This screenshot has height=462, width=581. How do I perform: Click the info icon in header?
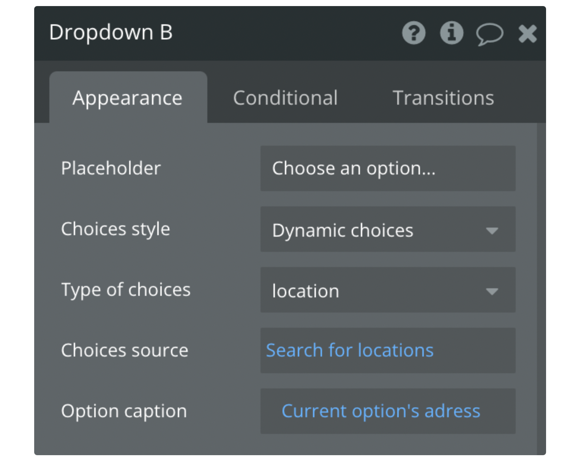(x=452, y=33)
